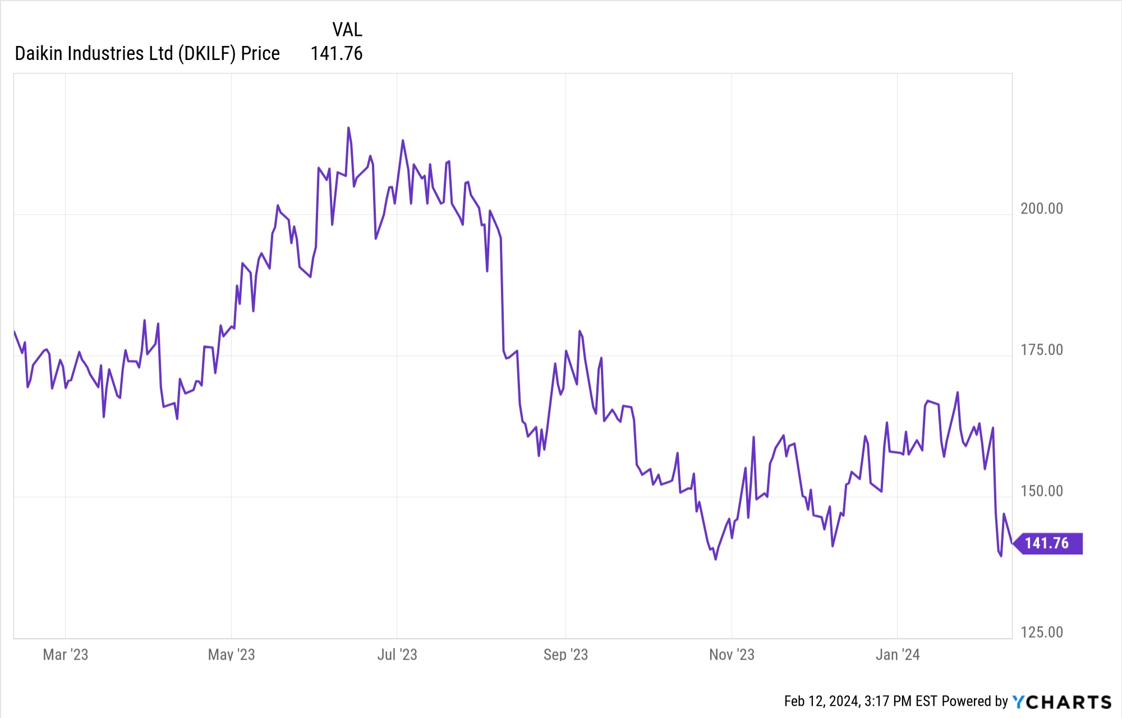The height and width of the screenshot is (718, 1122).
Task: Click the Y icon in YCharts logo
Action: 1018,702
